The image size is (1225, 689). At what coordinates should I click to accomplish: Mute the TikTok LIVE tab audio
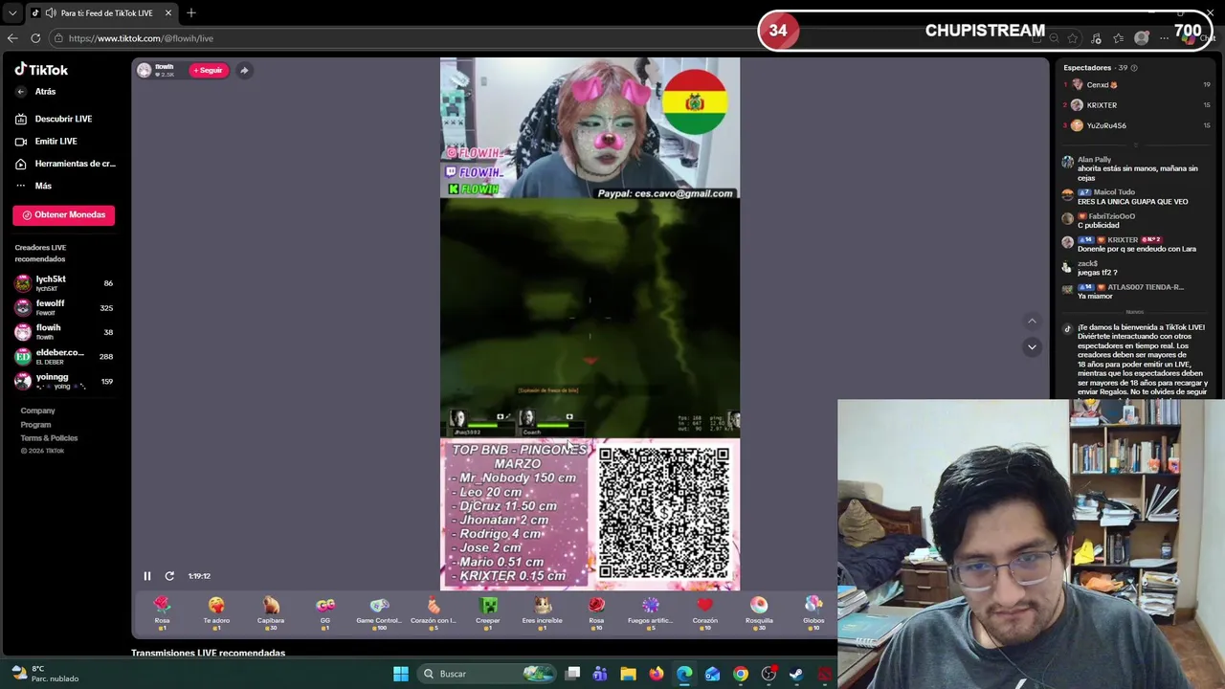[x=50, y=13]
